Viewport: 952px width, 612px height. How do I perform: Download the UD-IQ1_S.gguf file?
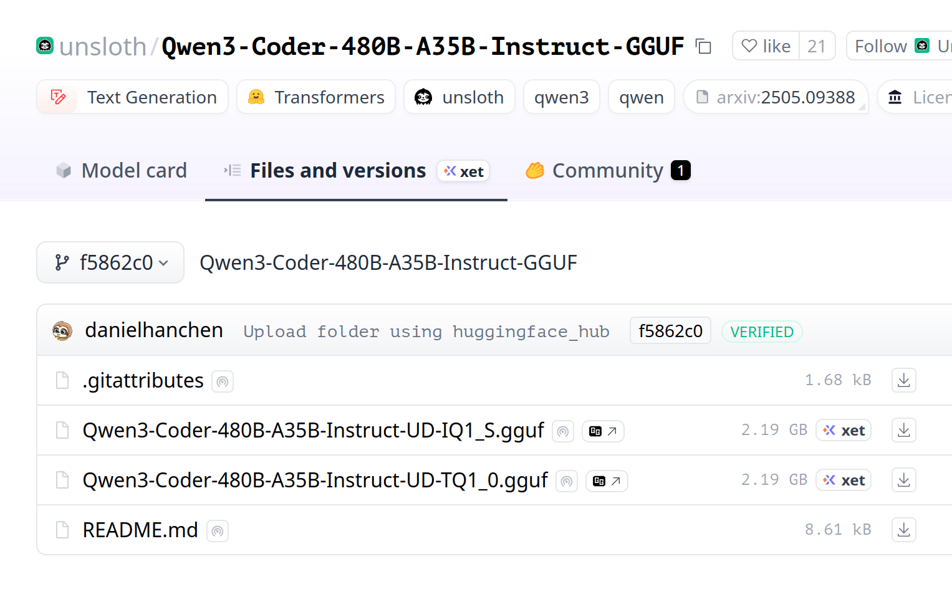[904, 430]
